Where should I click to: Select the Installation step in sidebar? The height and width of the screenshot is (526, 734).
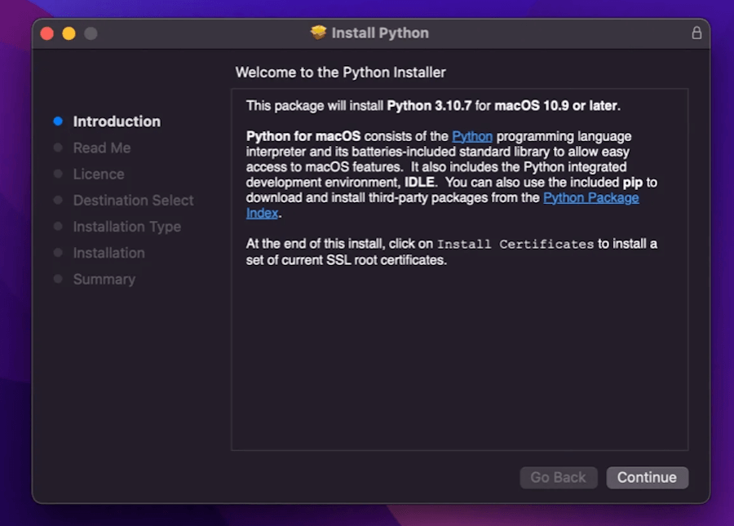coord(108,253)
